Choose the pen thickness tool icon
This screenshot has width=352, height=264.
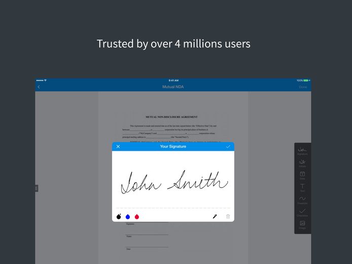(x=215, y=216)
